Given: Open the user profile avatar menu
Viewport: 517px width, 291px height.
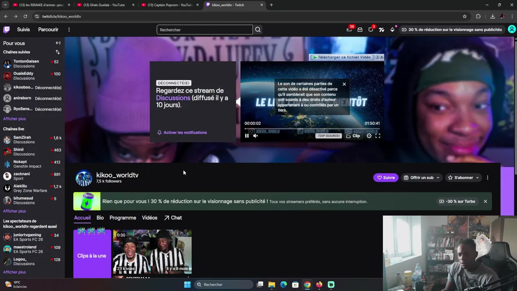Looking at the screenshot, I should click(x=512, y=30).
